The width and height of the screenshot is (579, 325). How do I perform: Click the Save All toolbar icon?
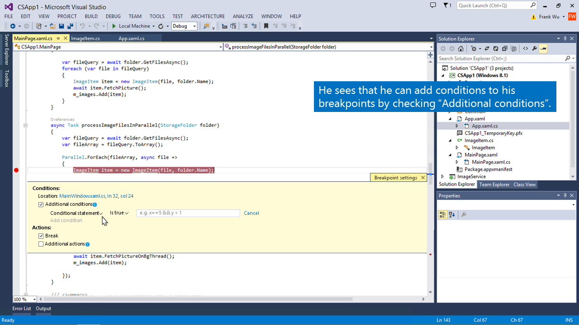[x=70, y=26]
